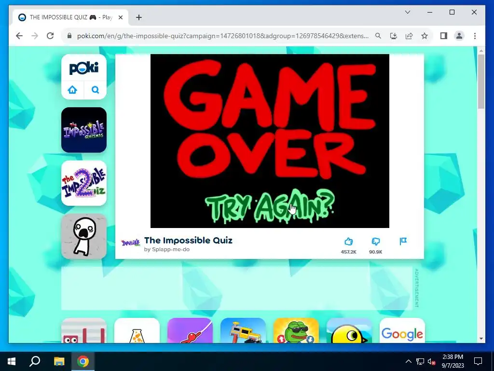Click the small Impossible Quiz logo icon
This screenshot has width=494, height=371.
pos(130,243)
